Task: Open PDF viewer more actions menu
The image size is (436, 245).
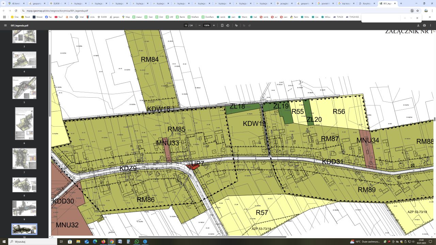Action: tap(431, 26)
